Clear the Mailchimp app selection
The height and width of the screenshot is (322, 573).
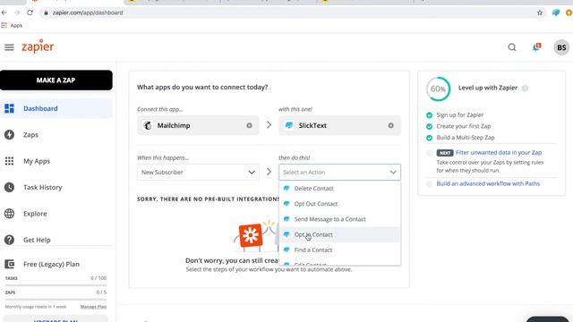(x=249, y=125)
